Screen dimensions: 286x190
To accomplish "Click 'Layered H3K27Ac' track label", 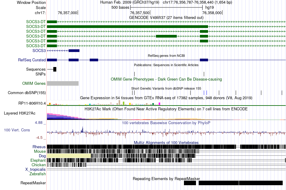I will 20,113.
